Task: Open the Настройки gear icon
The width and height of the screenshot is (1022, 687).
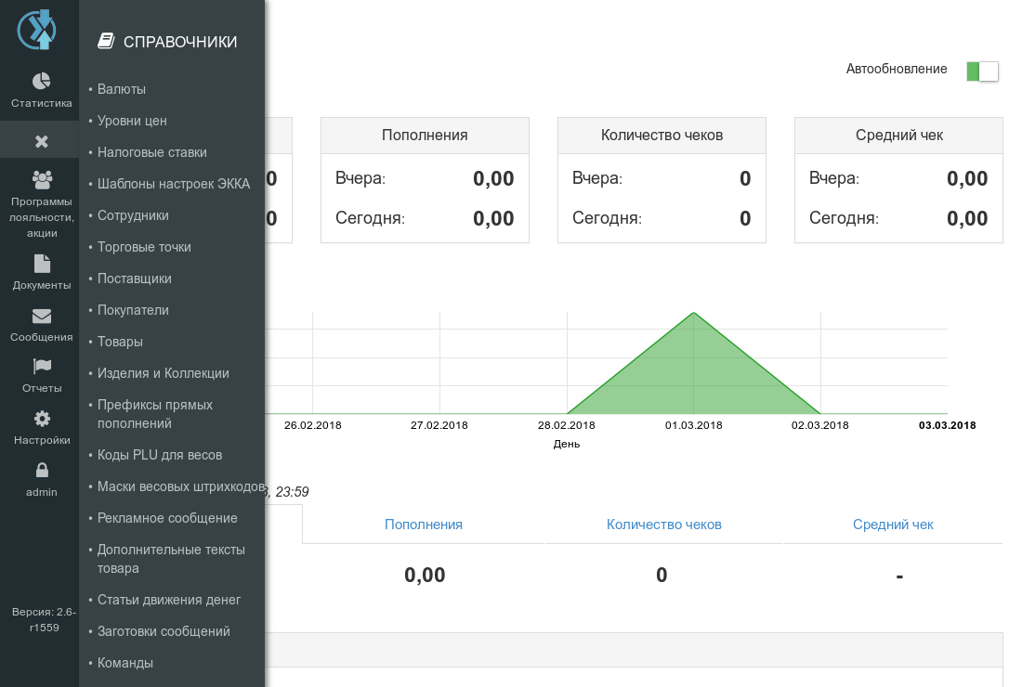Action: pyautogui.click(x=42, y=419)
